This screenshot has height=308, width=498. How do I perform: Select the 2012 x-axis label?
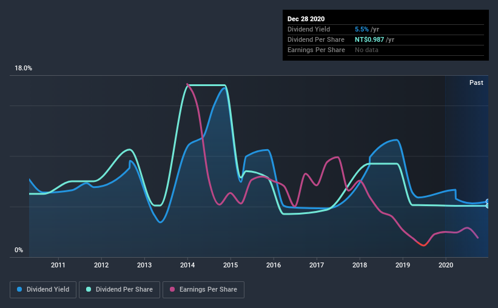click(x=101, y=265)
